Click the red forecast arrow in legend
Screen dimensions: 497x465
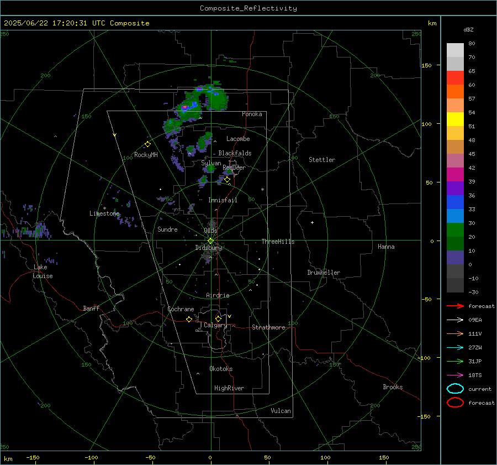(x=455, y=306)
